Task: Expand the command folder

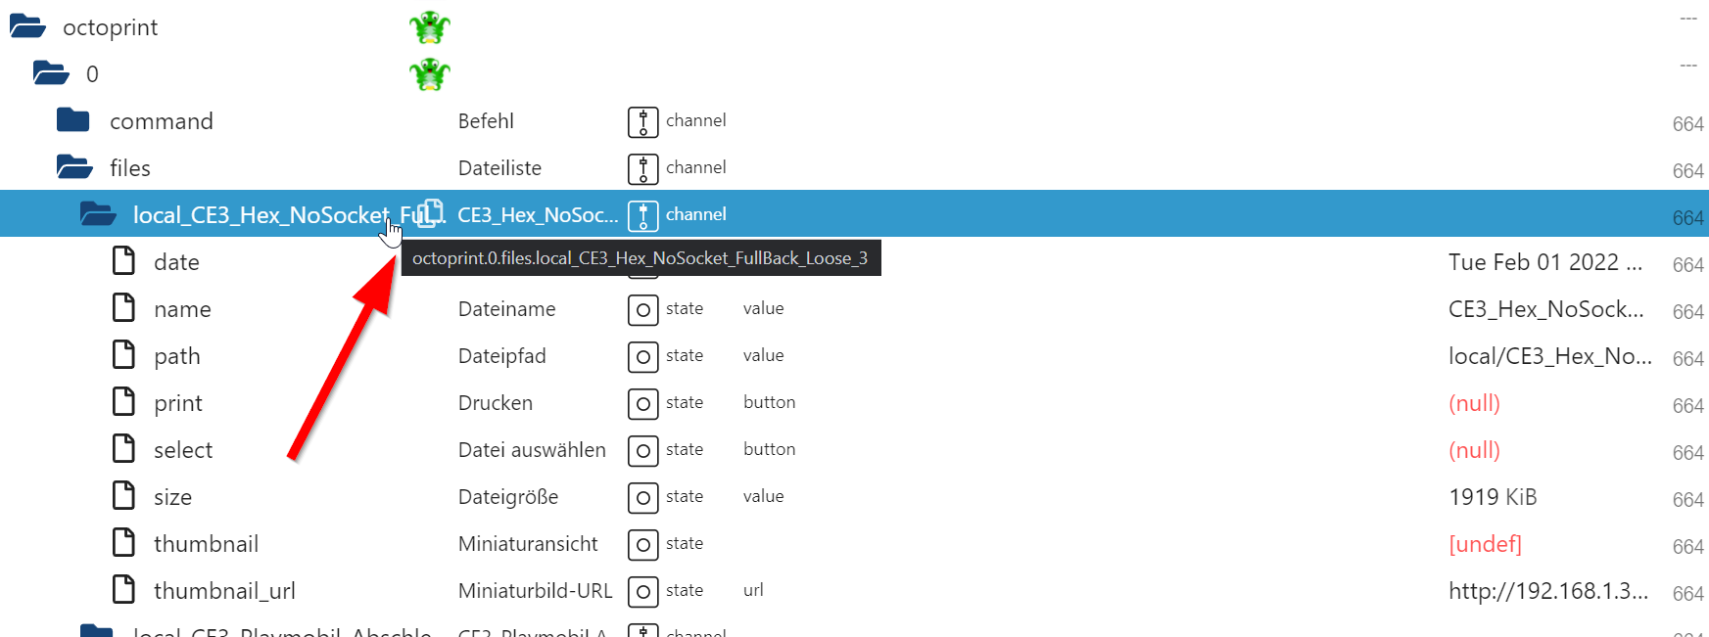Action: pyautogui.click(x=73, y=120)
